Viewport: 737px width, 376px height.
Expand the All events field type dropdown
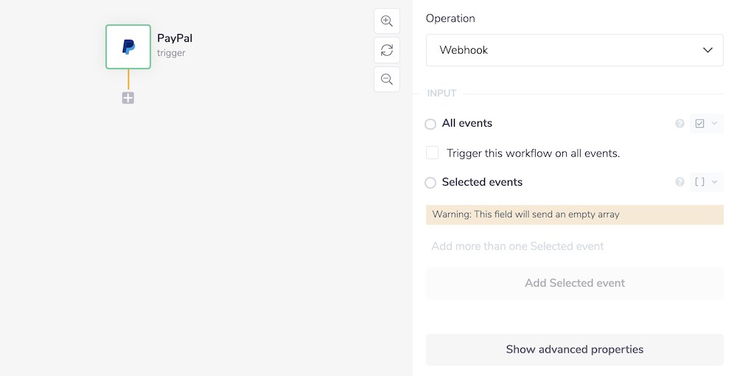point(706,124)
